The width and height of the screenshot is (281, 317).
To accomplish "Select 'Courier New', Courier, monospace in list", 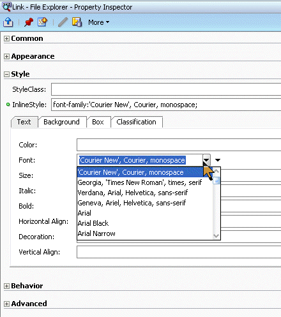I will pos(145,172).
